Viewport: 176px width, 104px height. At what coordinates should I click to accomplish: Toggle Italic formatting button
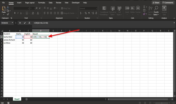pos(18,13)
